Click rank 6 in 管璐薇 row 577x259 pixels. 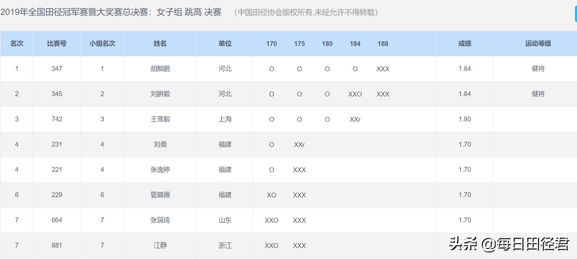tap(17, 195)
